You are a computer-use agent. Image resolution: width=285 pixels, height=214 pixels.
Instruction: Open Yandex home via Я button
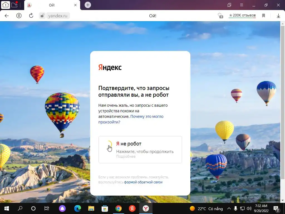[x=19, y=16]
